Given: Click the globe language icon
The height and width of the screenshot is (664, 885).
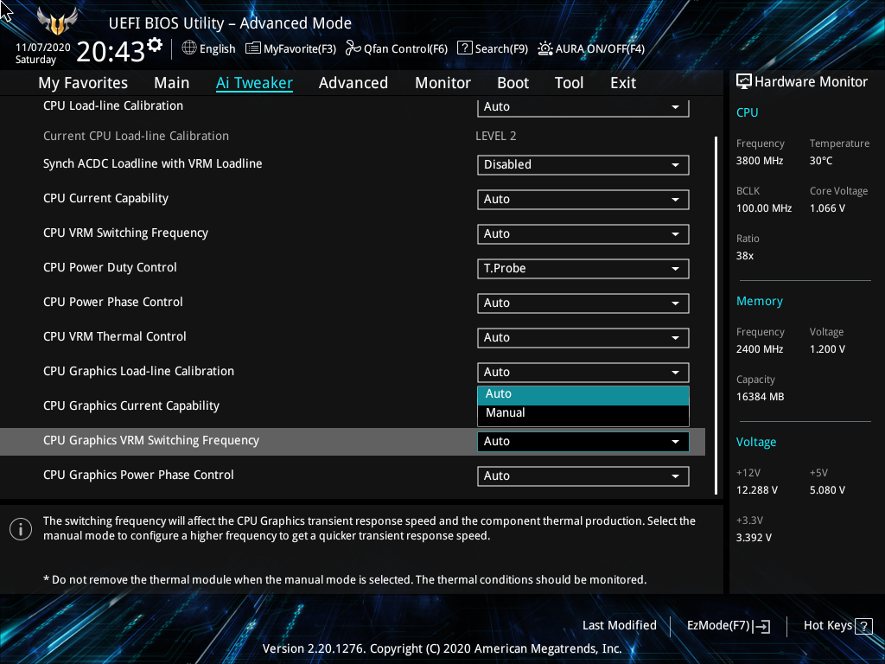Looking at the screenshot, I should [x=189, y=48].
